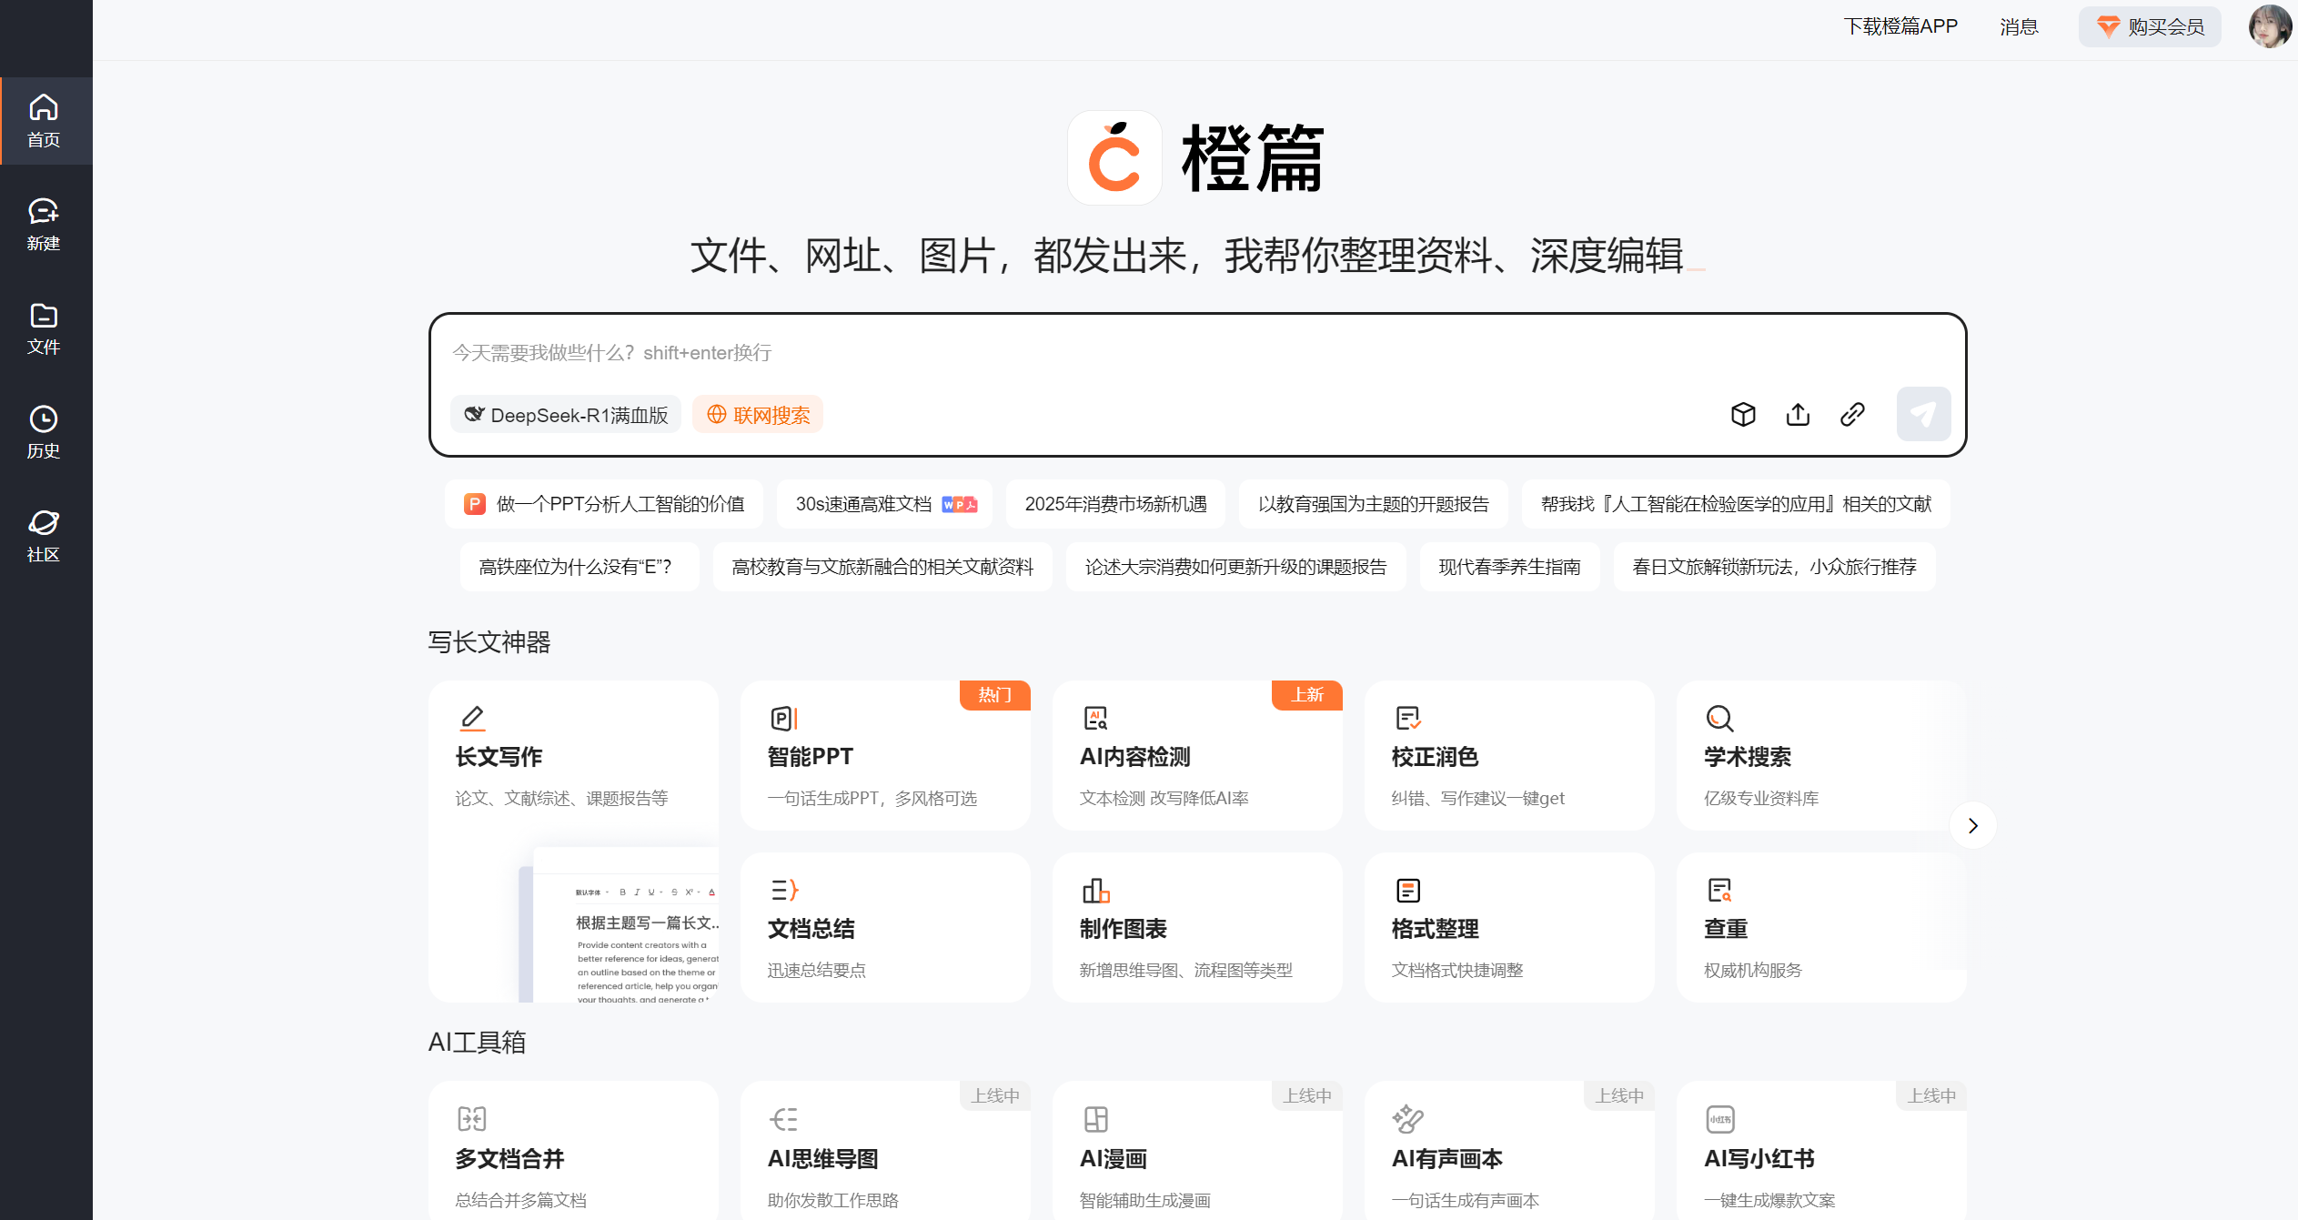Open the 首页 home sidebar icon
This screenshot has width=2298, height=1220.
[x=45, y=120]
